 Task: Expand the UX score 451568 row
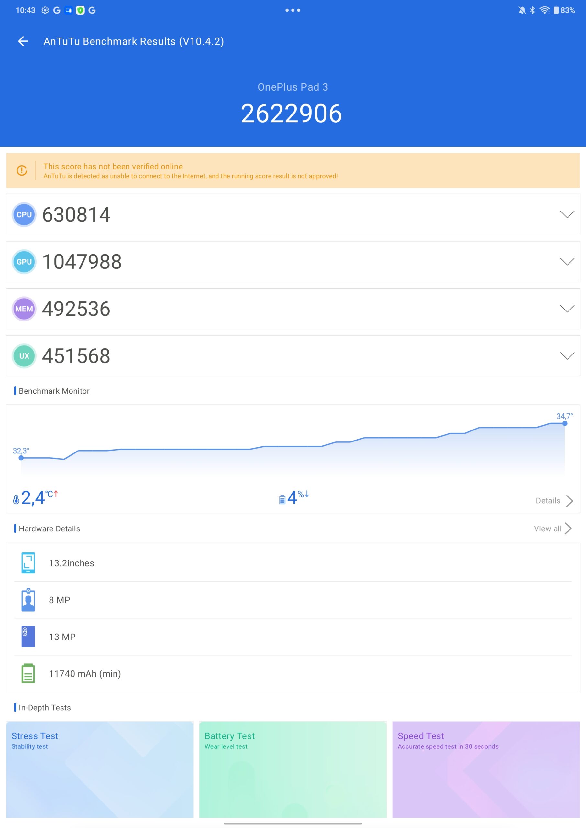coord(293,356)
